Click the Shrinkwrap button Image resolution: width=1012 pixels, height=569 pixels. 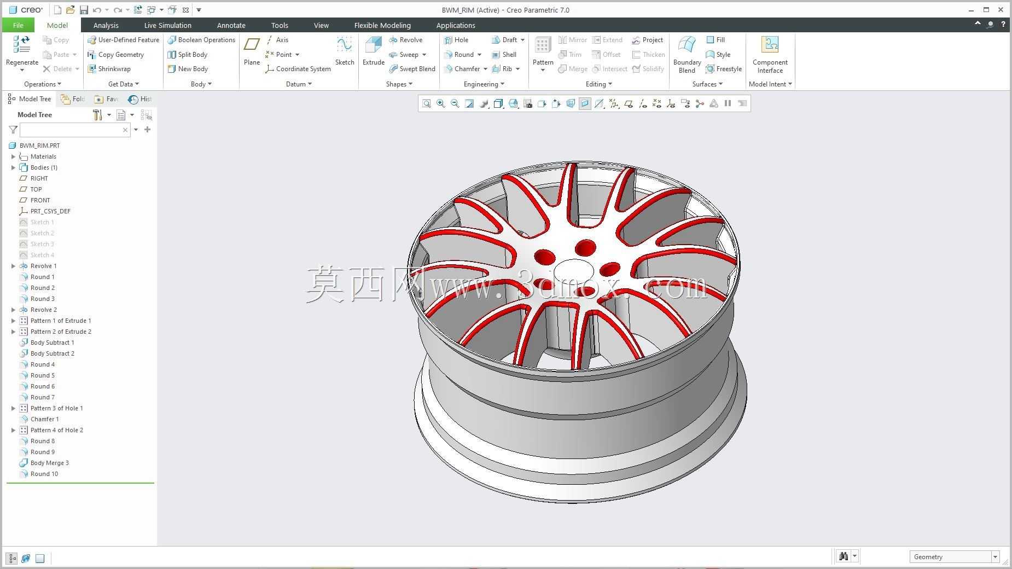(x=109, y=69)
